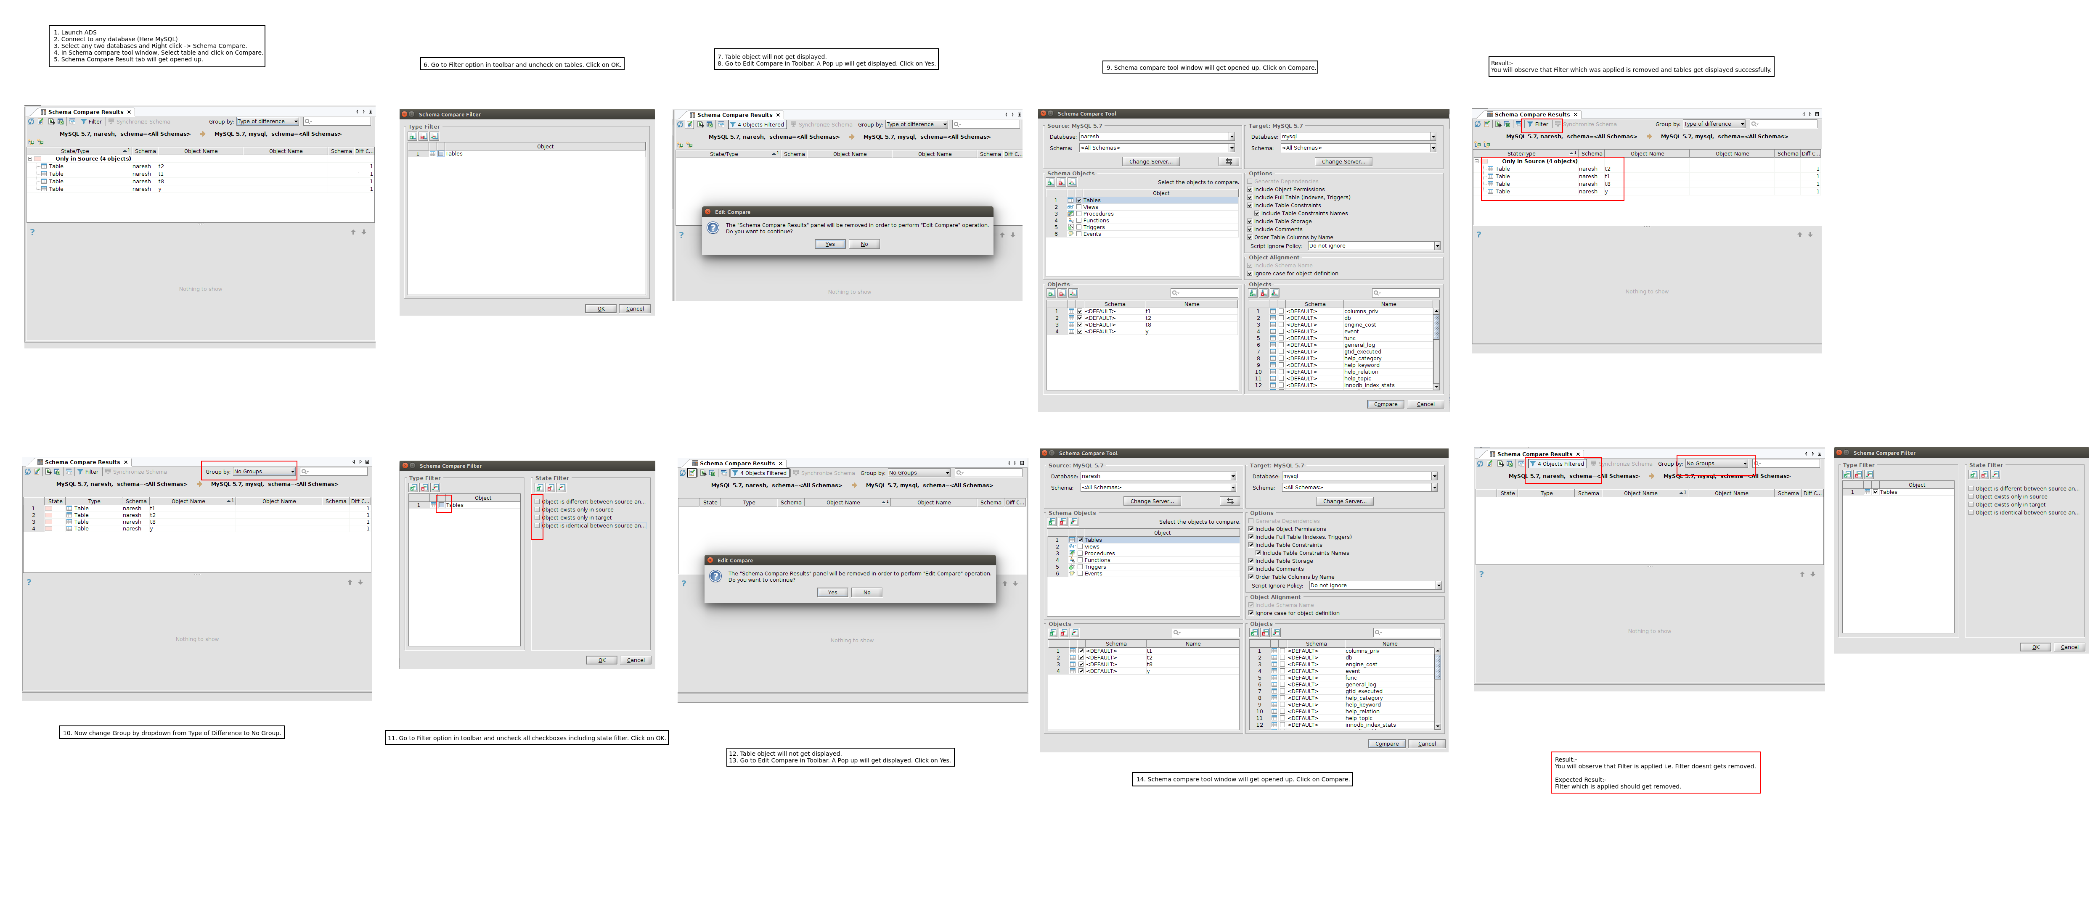Click OK in step 6 Filter dialog
The height and width of the screenshot is (923, 2093).
pos(601,309)
